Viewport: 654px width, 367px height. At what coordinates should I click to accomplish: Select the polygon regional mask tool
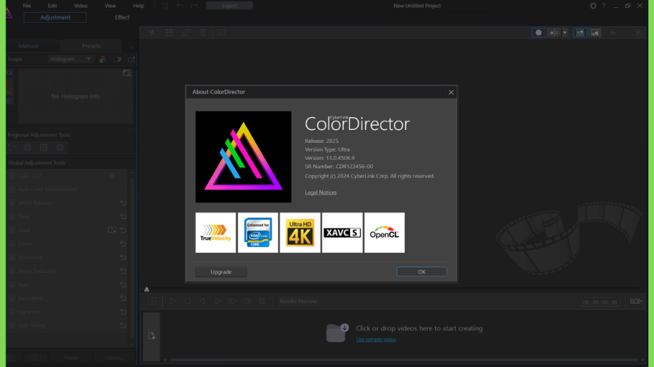12,147
